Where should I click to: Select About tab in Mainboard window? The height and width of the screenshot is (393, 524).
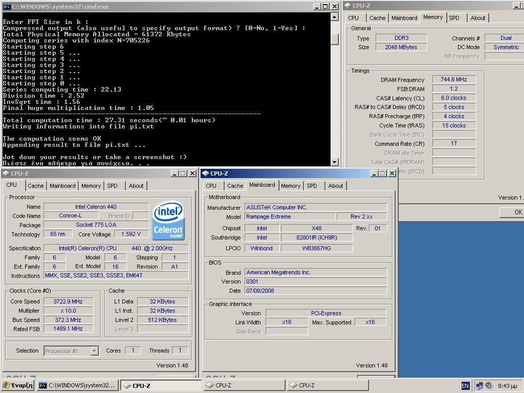tap(336, 186)
